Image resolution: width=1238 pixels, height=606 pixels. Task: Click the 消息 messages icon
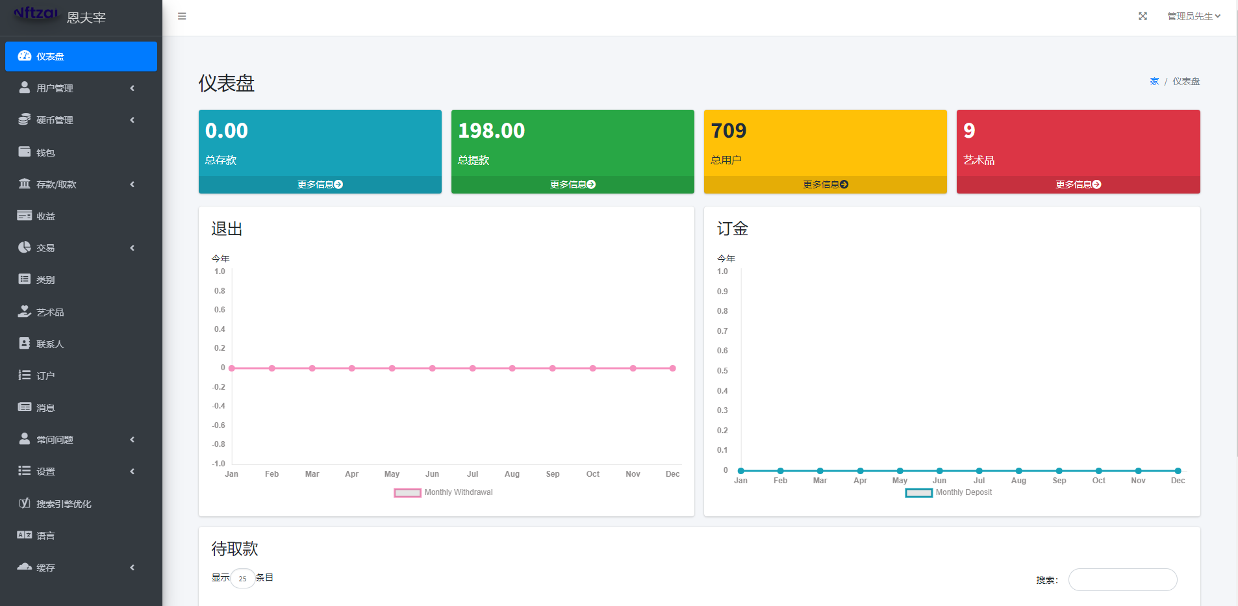tap(25, 407)
